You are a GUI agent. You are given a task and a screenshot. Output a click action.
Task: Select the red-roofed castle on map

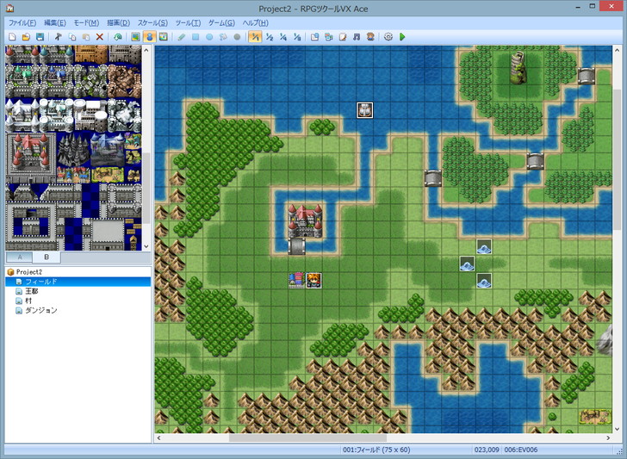(305, 221)
